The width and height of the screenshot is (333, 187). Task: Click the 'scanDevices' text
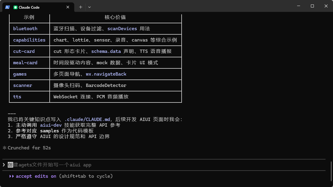[122, 29]
